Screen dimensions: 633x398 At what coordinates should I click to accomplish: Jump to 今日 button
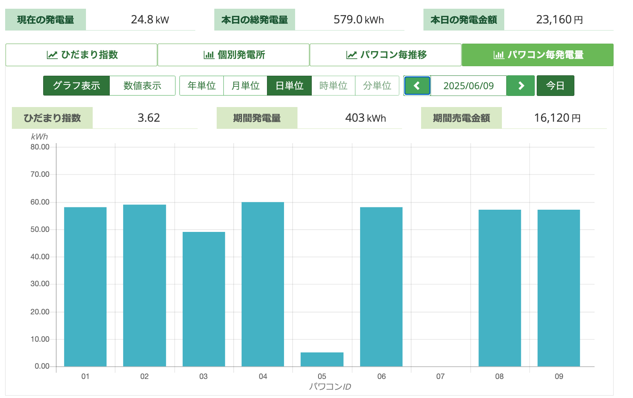coord(555,86)
